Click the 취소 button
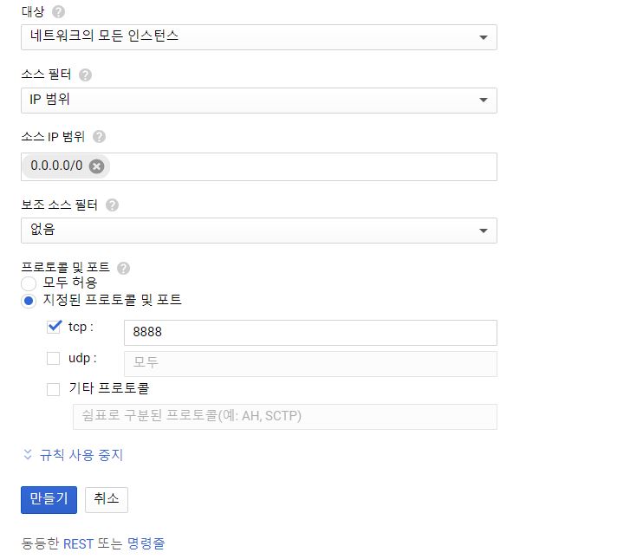Screen dimensions: 643x559 tap(107, 499)
